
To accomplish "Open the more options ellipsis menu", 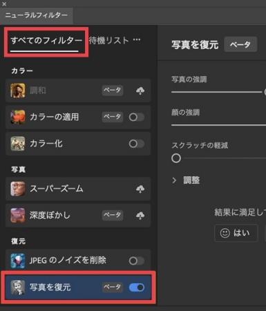I will click(137, 40).
